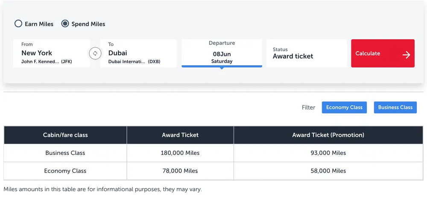
Task: Select the Earn Miles radio button
Action: [18, 24]
